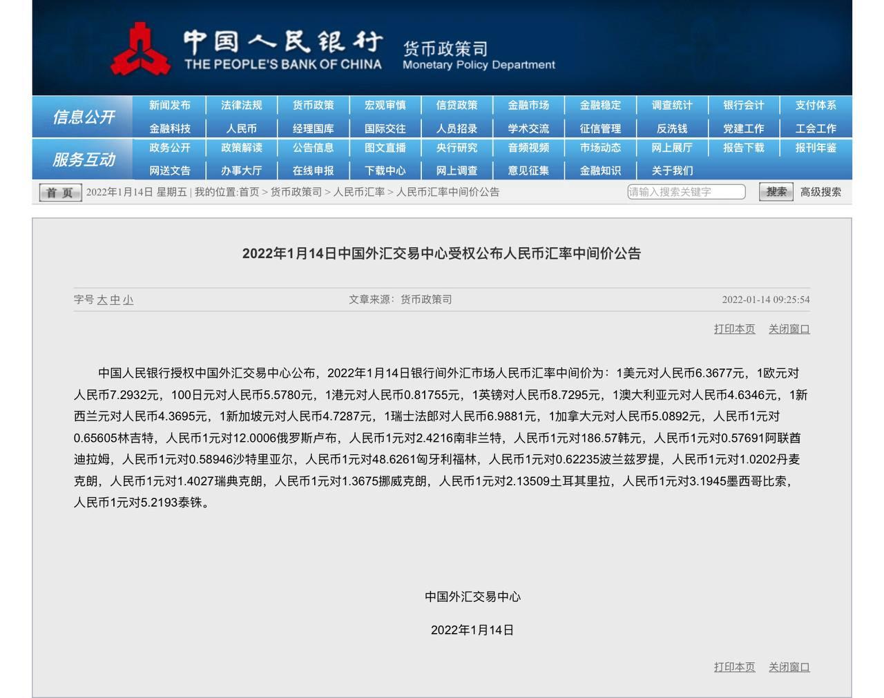The height and width of the screenshot is (698, 884).
Task: Set font size to 大
Action: point(102,300)
